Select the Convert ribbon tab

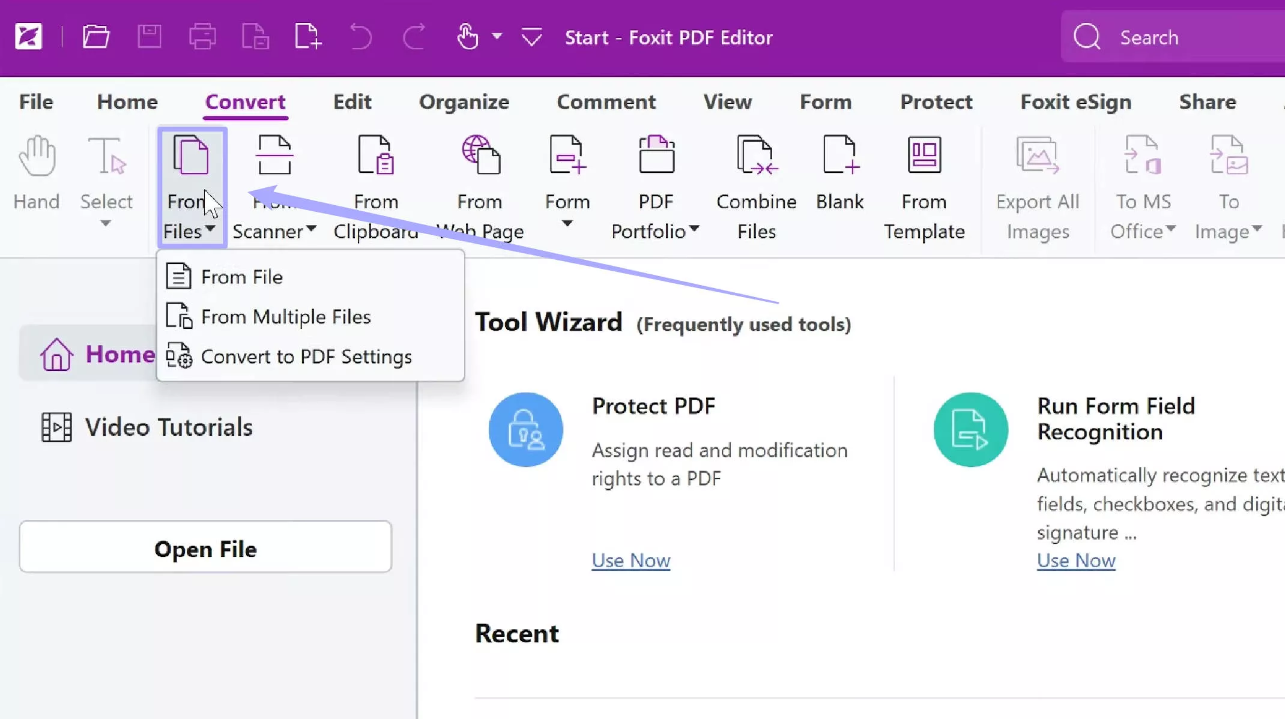point(246,102)
